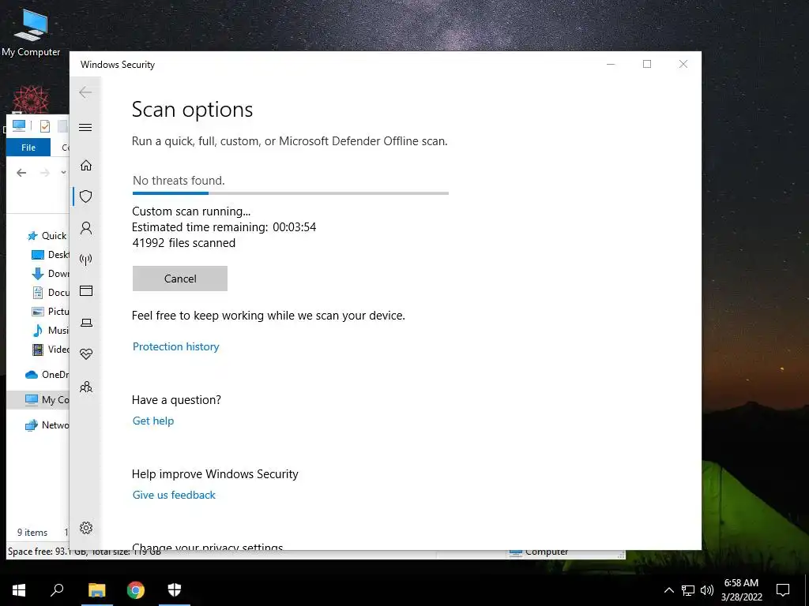The width and height of the screenshot is (809, 606).
Task: Open the hamburger navigation menu
Action: point(85,127)
